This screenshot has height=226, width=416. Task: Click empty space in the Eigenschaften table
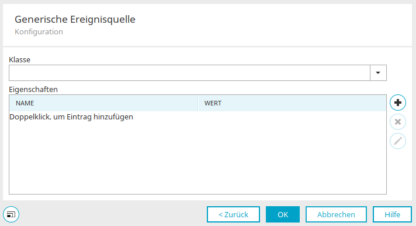(x=197, y=159)
